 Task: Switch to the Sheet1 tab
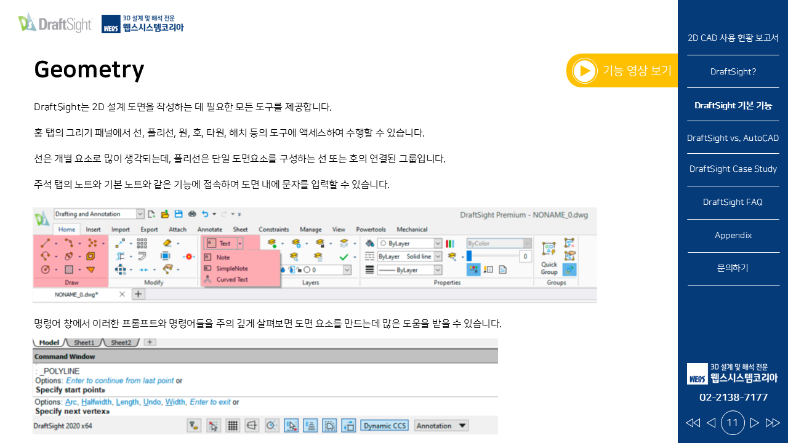click(x=84, y=343)
